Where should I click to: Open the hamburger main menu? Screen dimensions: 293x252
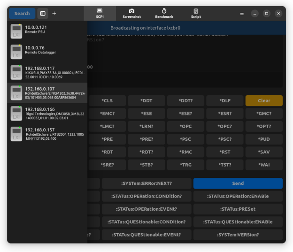tap(242, 14)
